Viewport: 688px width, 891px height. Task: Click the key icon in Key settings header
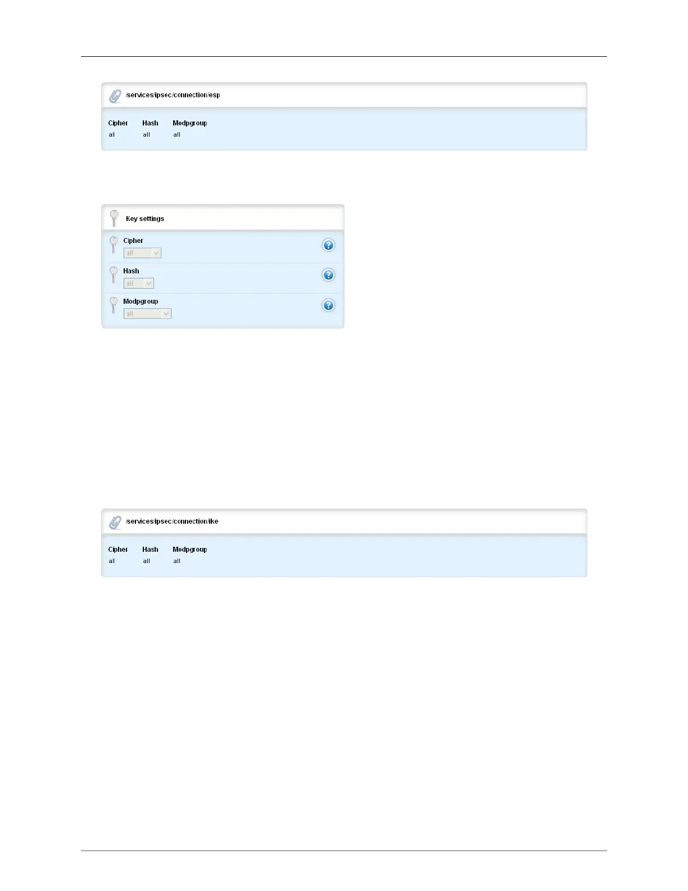coord(114,218)
